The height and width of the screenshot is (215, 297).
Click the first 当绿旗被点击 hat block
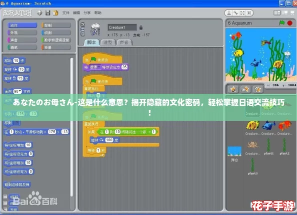[x=102, y=59]
